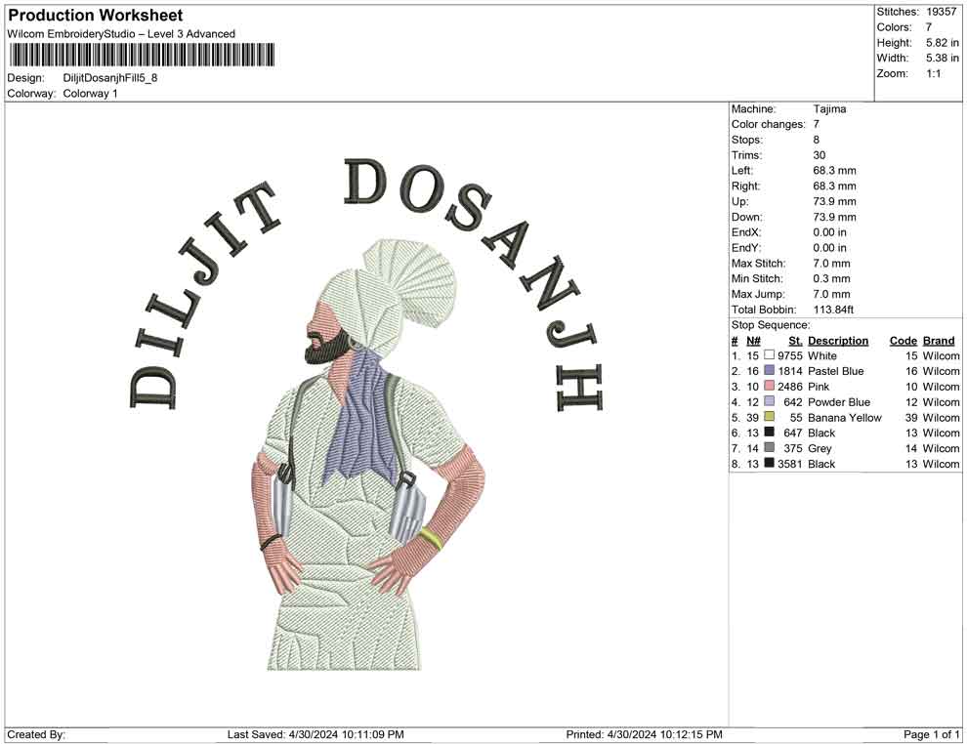Click the Min Stitch value '0.3 mm'
Screen dimensions: 967x744
[831, 278]
